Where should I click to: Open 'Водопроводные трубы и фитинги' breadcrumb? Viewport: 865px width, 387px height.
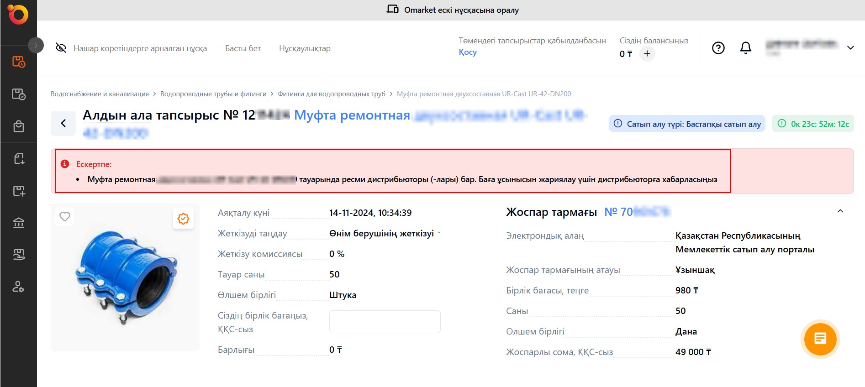click(213, 94)
